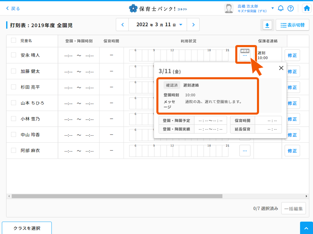Open the notifications bell icon
The height and width of the screenshot is (234, 313).
tap(281, 8)
